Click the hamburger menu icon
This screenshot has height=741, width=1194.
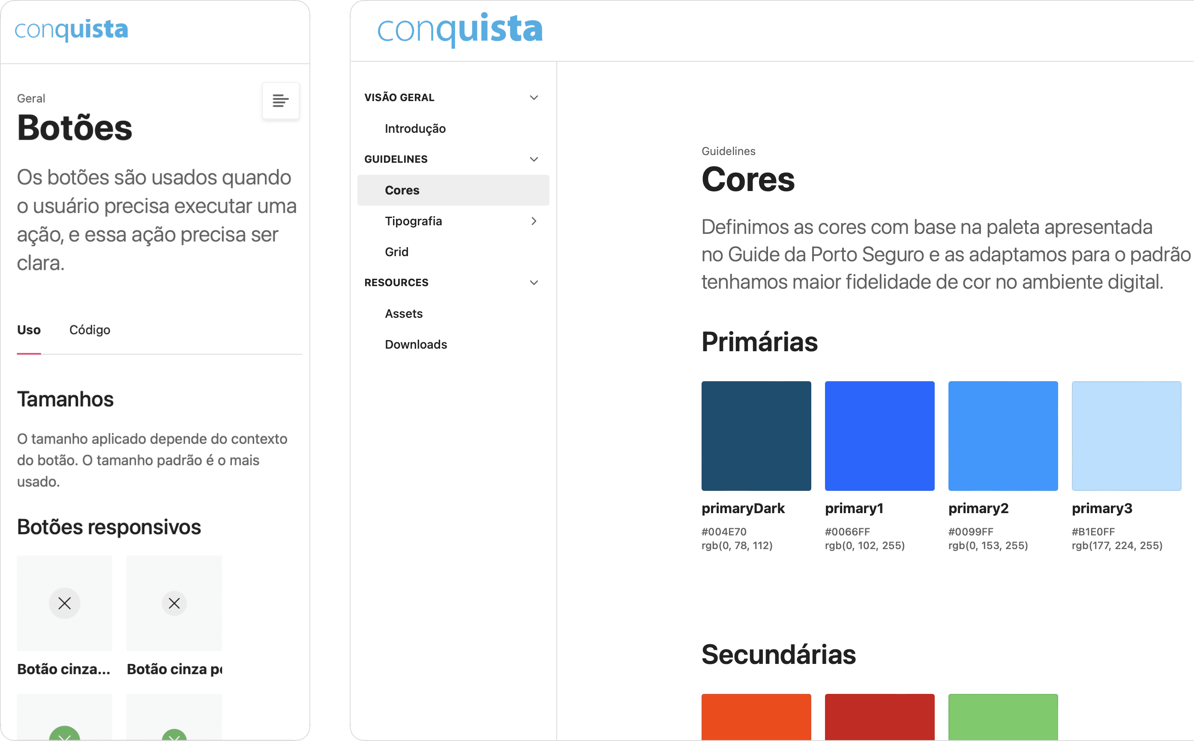pyautogui.click(x=280, y=100)
